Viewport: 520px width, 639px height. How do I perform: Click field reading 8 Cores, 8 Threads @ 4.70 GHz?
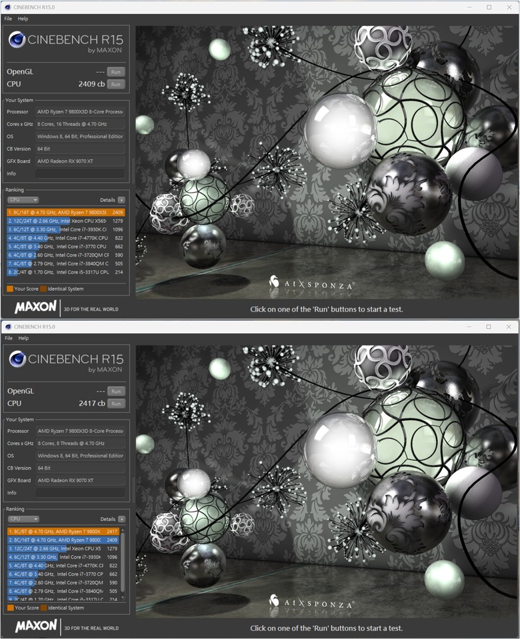coord(80,444)
